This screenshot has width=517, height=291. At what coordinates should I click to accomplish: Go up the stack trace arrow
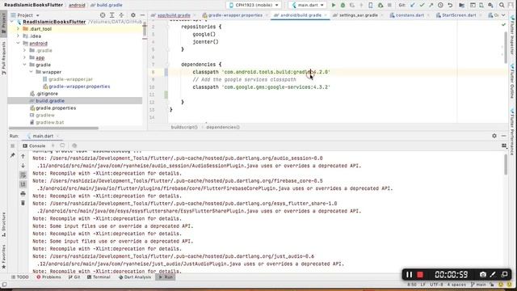(23, 156)
